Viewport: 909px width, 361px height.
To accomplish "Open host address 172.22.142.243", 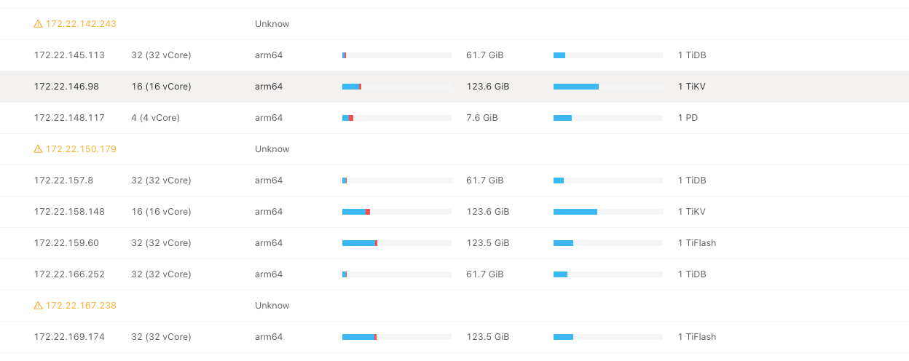I will coord(81,24).
